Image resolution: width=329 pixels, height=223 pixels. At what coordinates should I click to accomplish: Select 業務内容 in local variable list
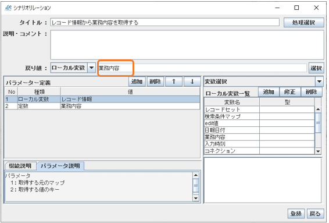pyautogui.click(x=232, y=137)
